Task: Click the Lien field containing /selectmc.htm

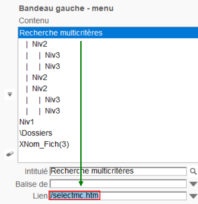Action: (x=118, y=196)
